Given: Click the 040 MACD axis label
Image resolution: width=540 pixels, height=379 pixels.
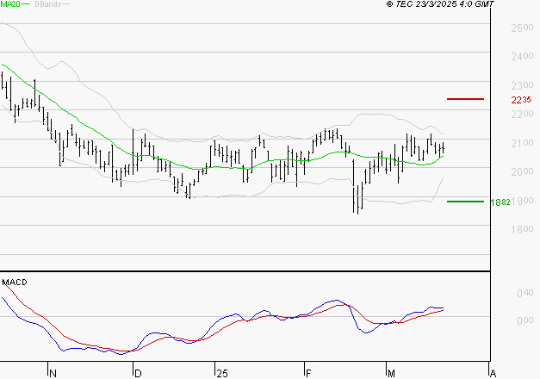Looking at the screenshot, I should click(x=524, y=294).
